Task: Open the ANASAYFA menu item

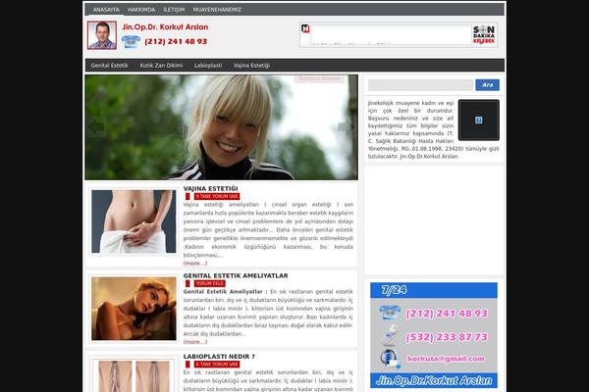Action: 106,10
